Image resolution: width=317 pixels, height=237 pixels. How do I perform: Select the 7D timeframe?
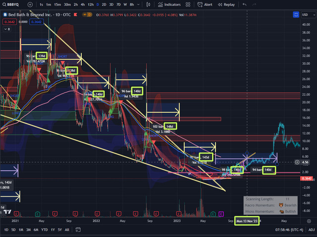click(x=118, y=4)
